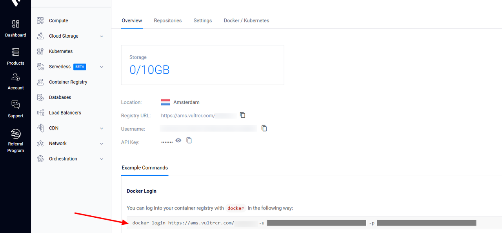Open the Dashboard icon in left rail
The image size is (502, 233).
[16, 24]
